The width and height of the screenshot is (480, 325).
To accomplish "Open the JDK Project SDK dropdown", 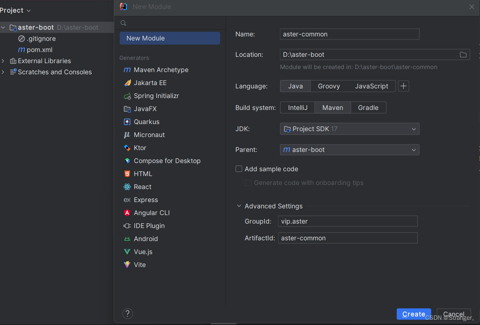I will 349,129.
